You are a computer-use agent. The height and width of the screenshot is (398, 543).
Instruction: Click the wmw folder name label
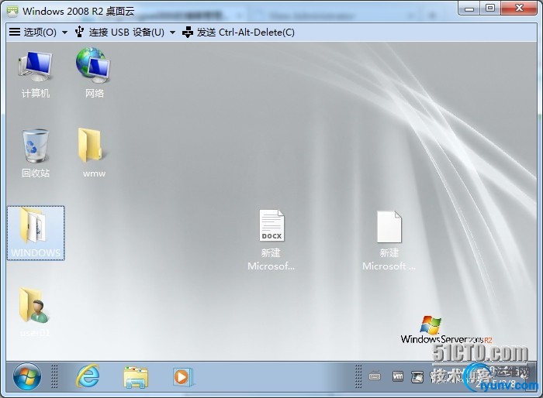94,173
